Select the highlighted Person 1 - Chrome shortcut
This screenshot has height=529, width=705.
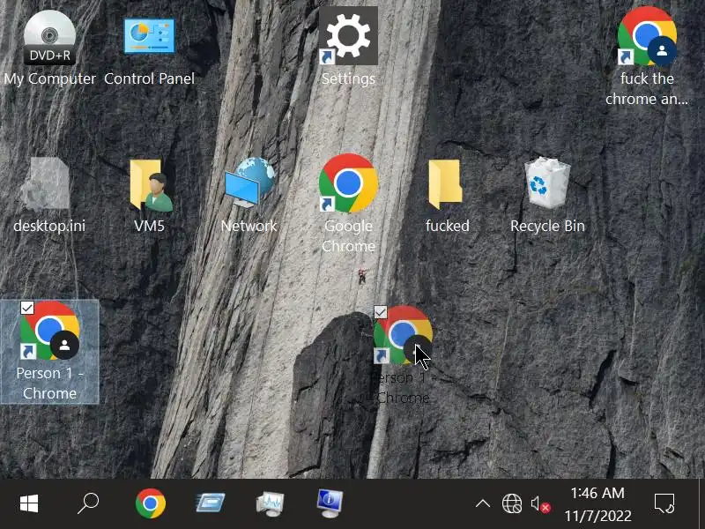click(49, 352)
